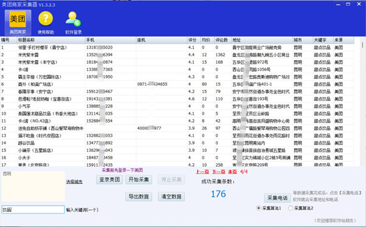Sort by the 评分 column header
366x227 pixels.
click(194, 40)
